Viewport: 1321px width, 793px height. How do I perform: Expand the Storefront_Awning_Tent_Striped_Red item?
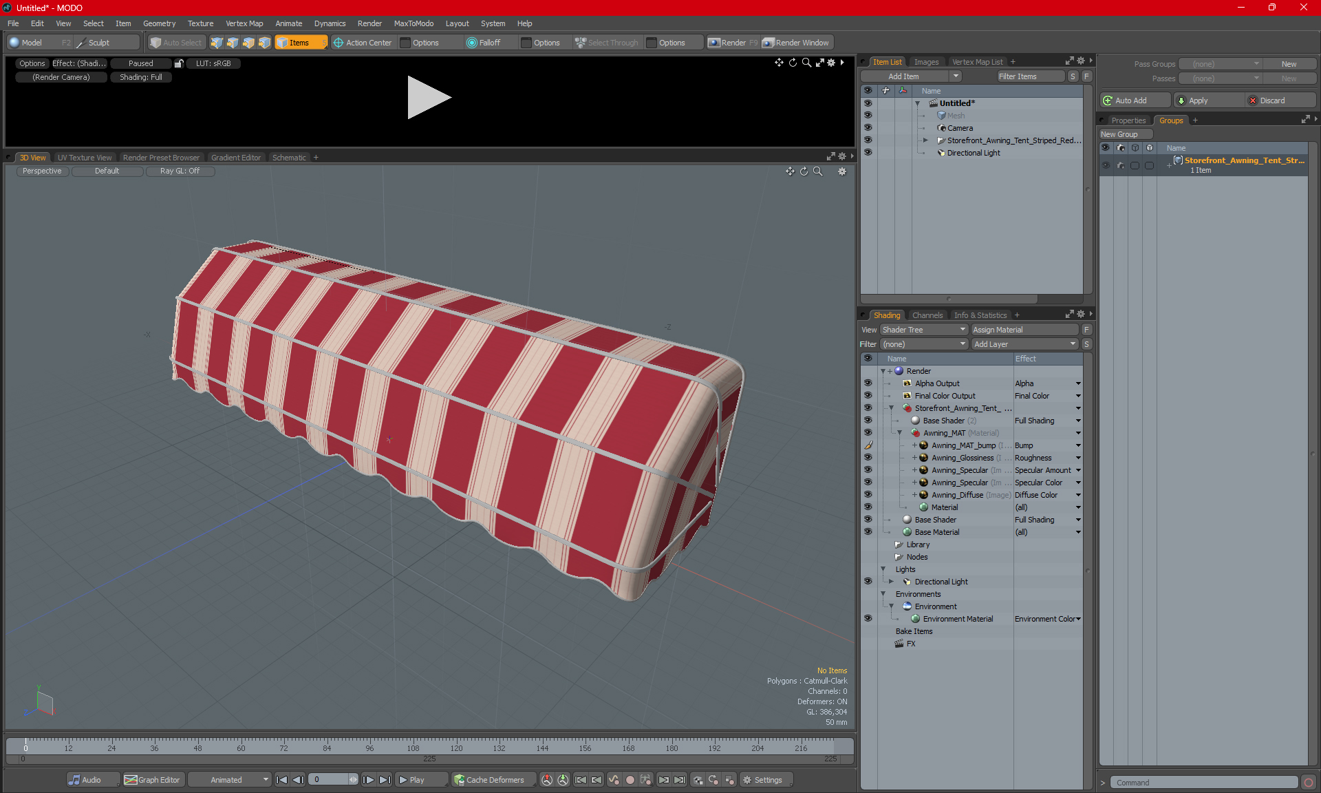[925, 140]
